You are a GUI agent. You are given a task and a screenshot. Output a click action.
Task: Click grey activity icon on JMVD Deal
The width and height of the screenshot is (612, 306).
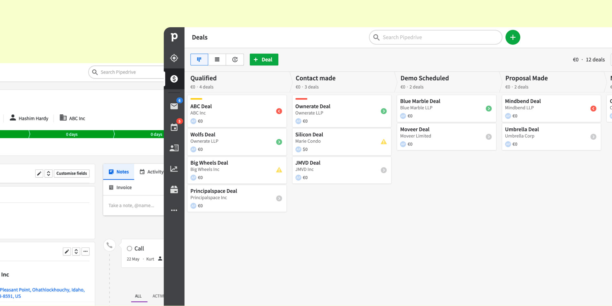point(384,170)
